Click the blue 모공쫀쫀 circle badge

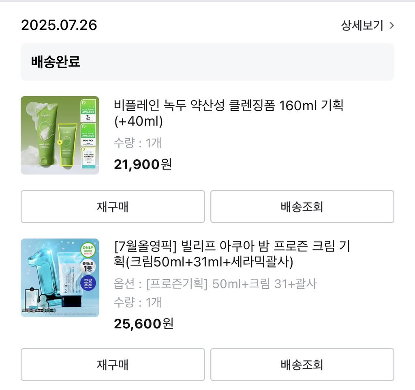88,285
